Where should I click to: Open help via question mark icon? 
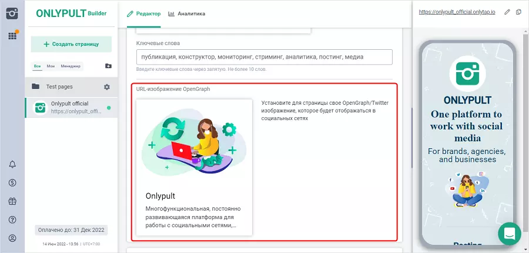point(12,220)
